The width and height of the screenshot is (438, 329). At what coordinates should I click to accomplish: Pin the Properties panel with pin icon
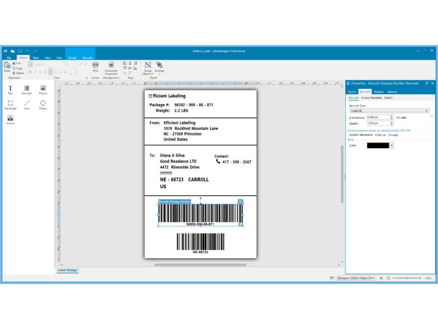click(x=427, y=83)
